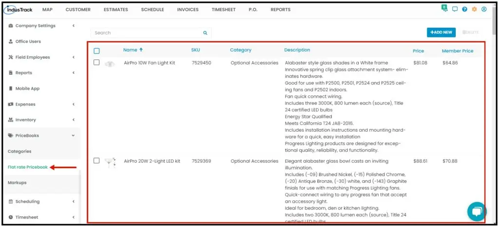
Task: Open the SCHEDULE top menu
Action: click(x=153, y=10)
